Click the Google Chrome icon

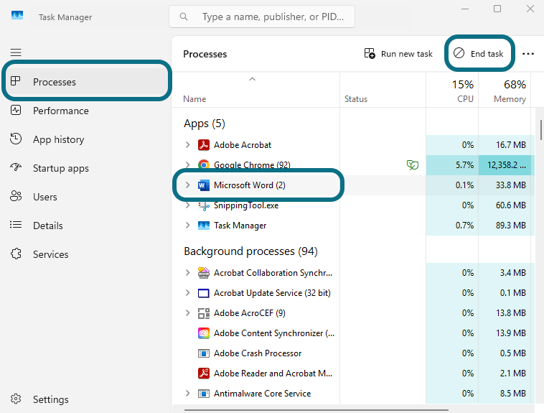click(x=204, y=164)
